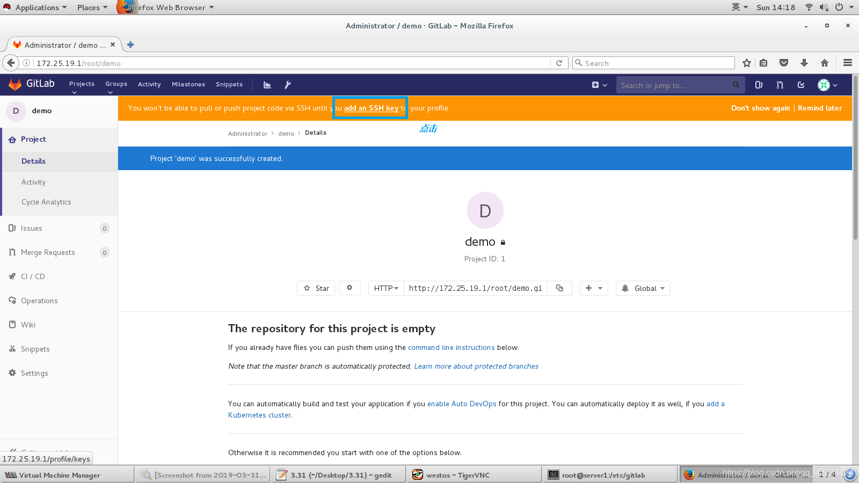Reload the page with the refresh icon

[559, 63]
